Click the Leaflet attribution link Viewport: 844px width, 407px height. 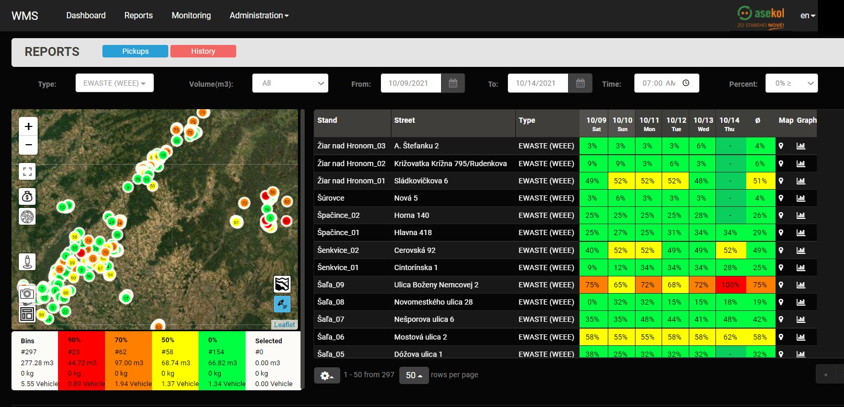(x=284, y=324)
